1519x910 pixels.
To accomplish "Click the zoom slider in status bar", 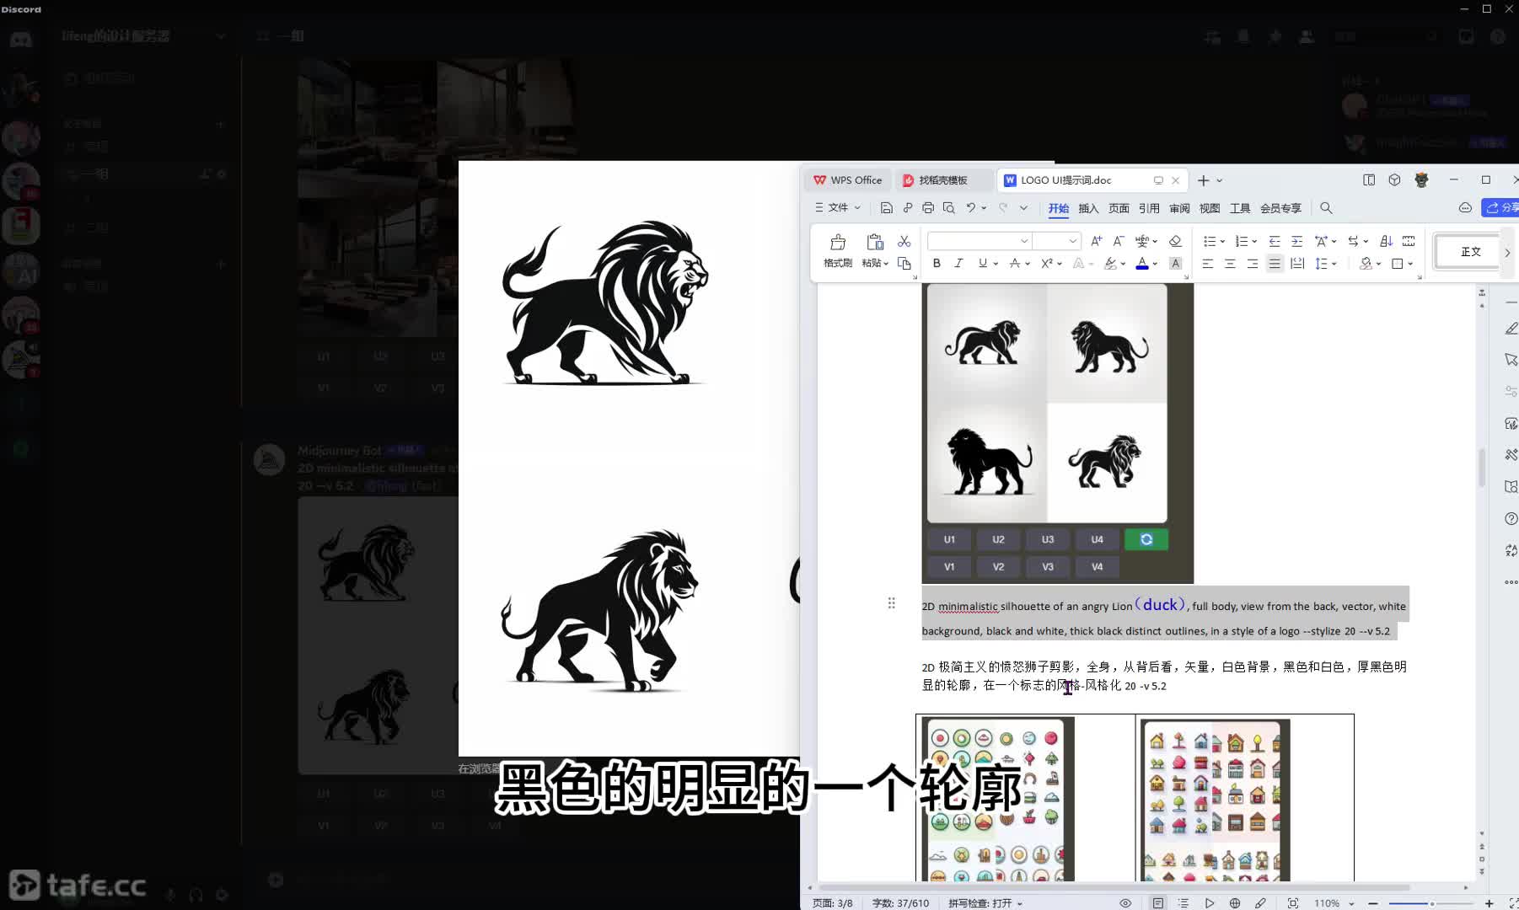I will pos(1431,903).
